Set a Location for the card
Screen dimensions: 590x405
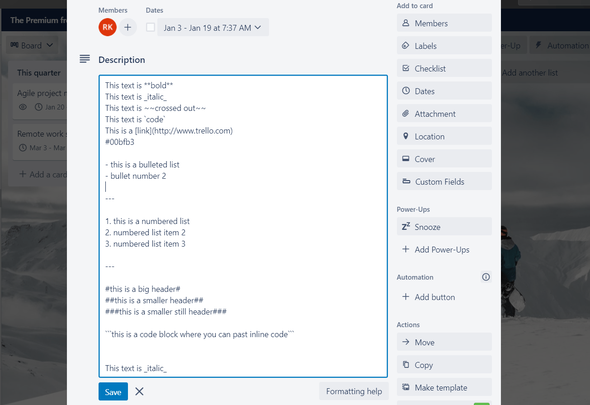coord(444,136)
